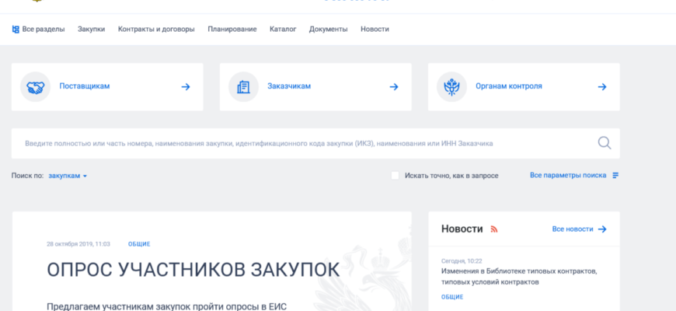Viewport: 676px width, 311px height.
Task: Click the document icon for Заказчикам
Action: (243, 87)
